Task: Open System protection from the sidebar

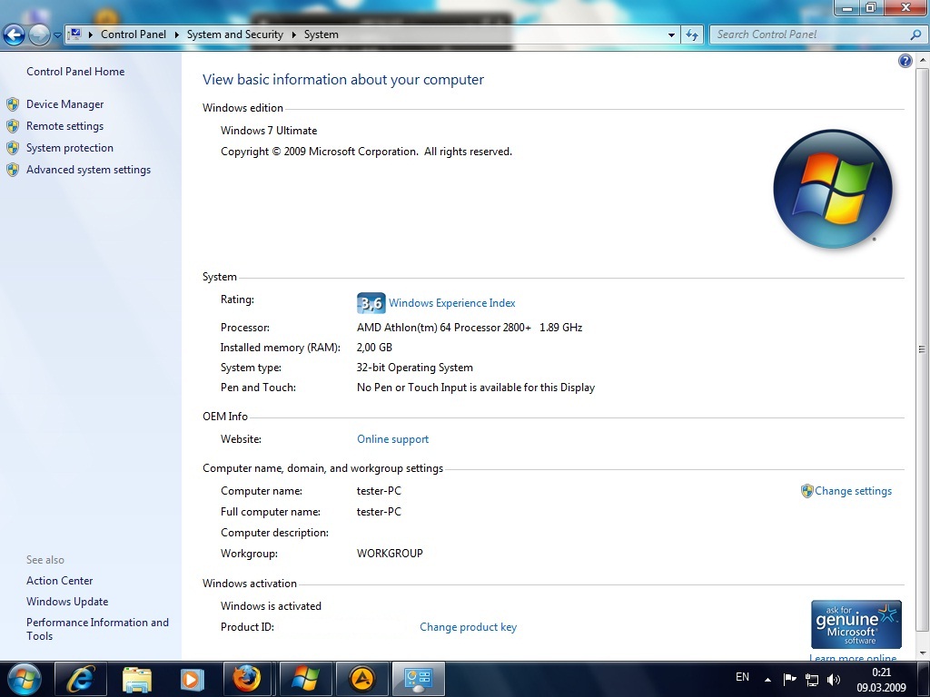Action: (x=69, y=148)
